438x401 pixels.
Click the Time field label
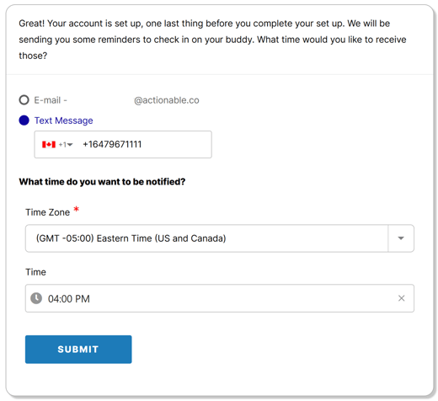coord(35,272)
